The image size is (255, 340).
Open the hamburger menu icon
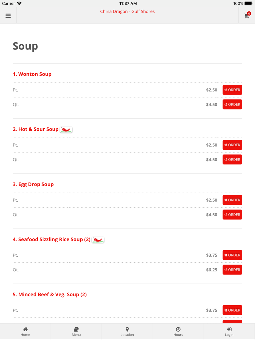point(8,16)
